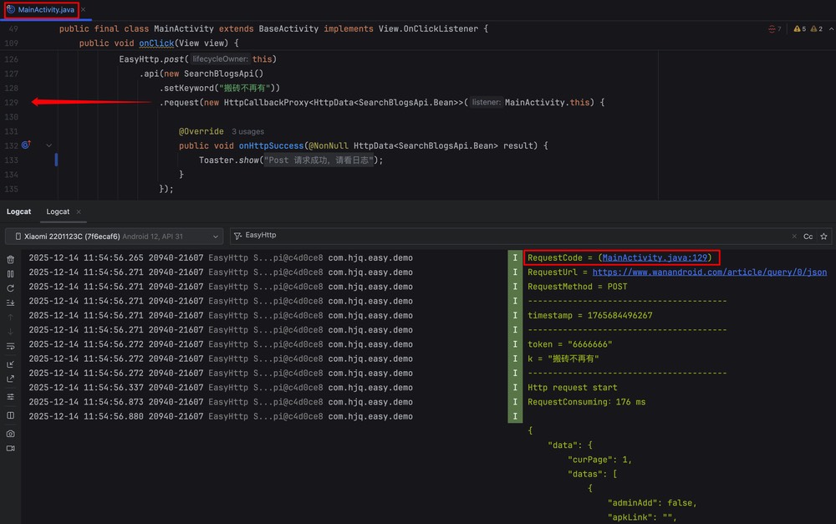The width and height of the screenshot is (836, 524).
Task: Click line number 129 in gutter
Action: (11, 102)
